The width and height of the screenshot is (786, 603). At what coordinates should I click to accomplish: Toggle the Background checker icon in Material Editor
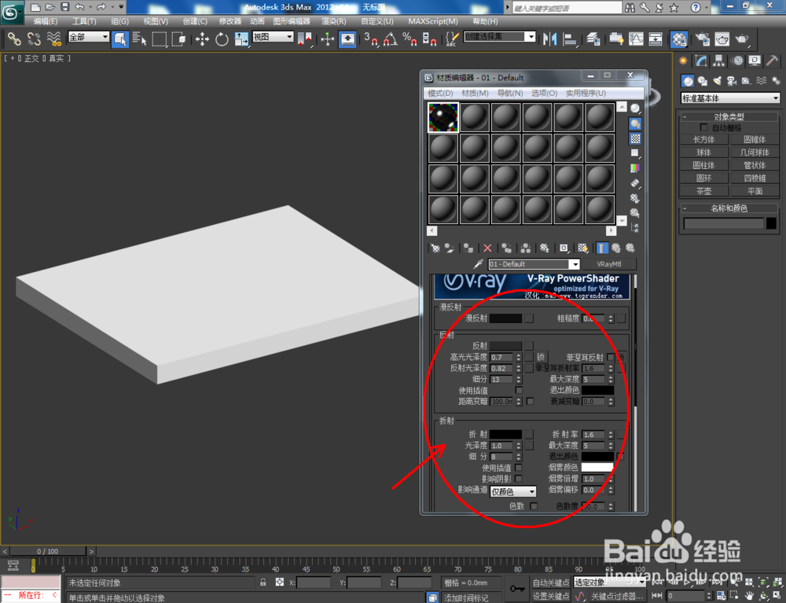coord(635,139)
